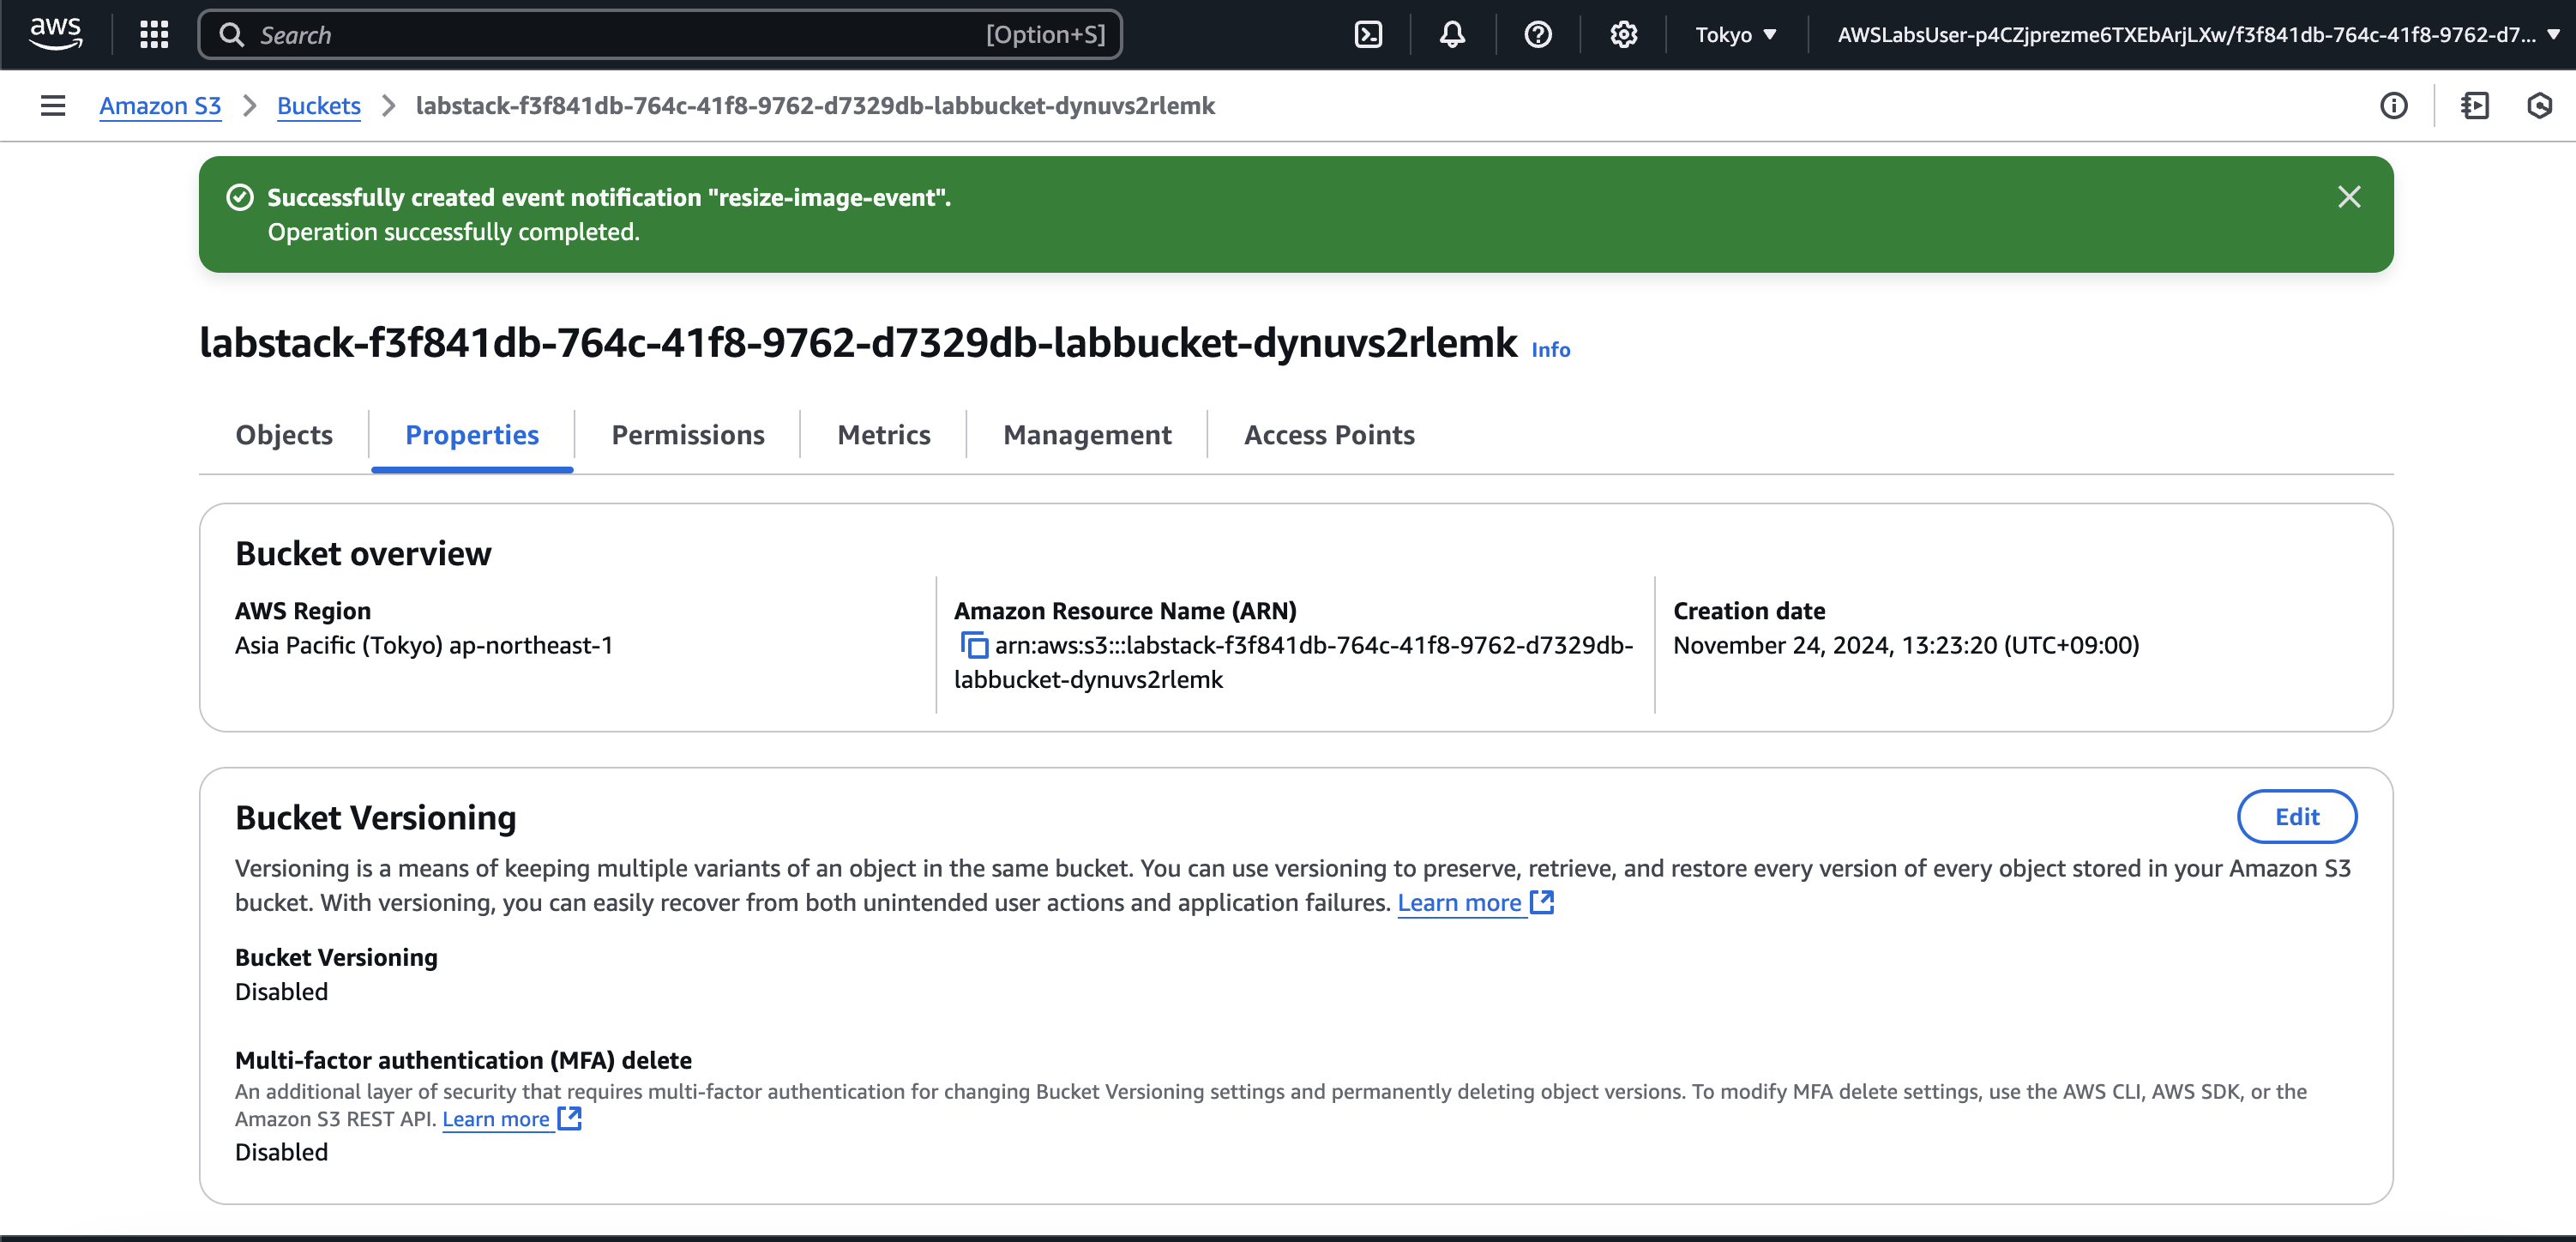
Task: Open the help question mark menu
Action: [x=1538, y=35]
